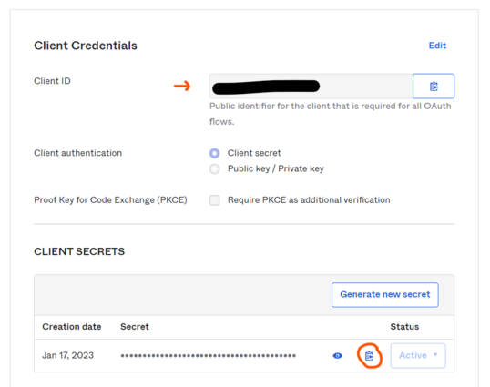Viewport: 490px width, 387px height.
Task: Click the masked secret value dots
Action: tap(209, 356)
